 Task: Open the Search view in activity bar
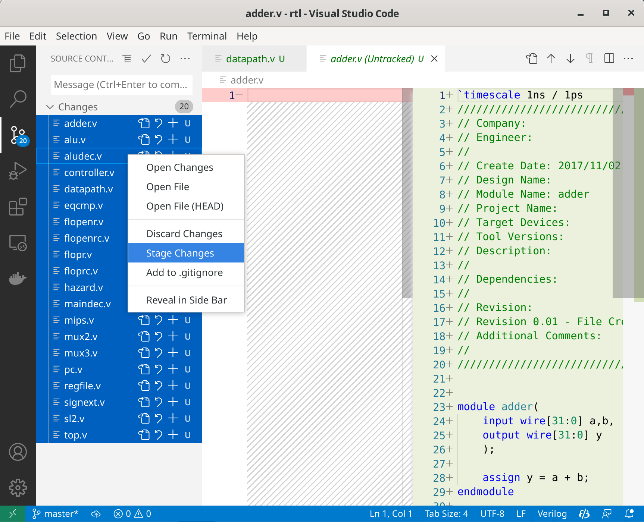coord(18,99)
